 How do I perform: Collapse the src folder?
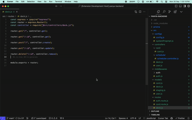pos(170,30)
